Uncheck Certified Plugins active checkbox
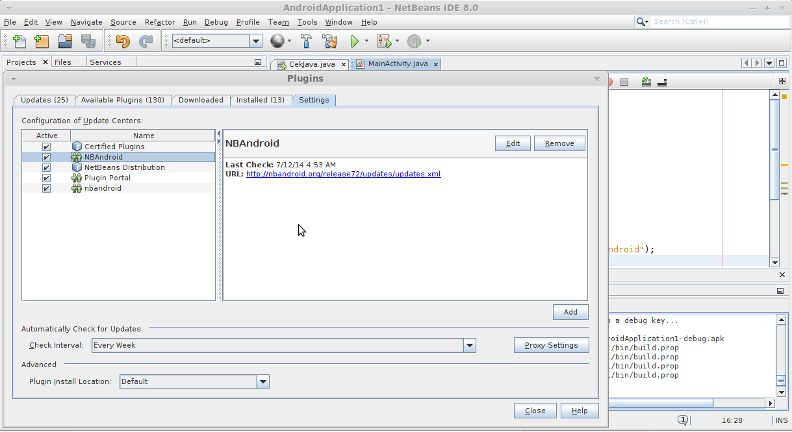This screenshot has width=792, height=432. [x=46, y=147]
